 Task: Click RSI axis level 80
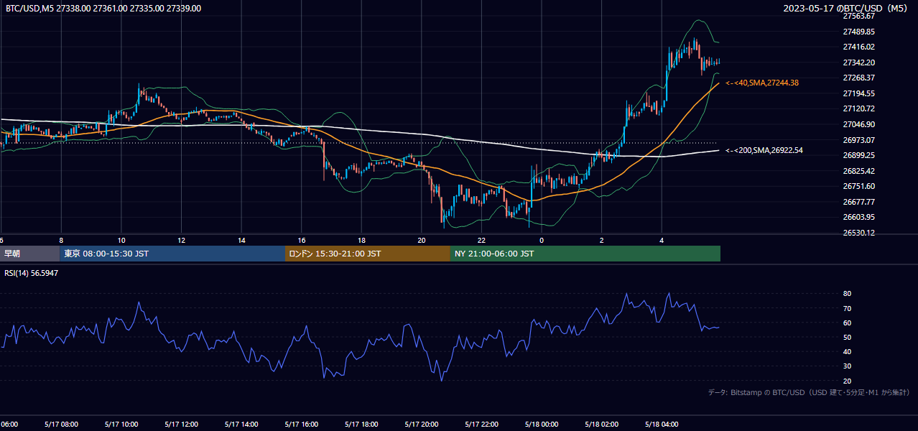pyautogui.click(x=848, y=294)
